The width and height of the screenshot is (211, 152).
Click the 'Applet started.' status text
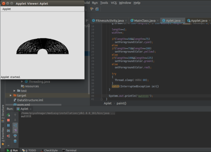(11, 77)
